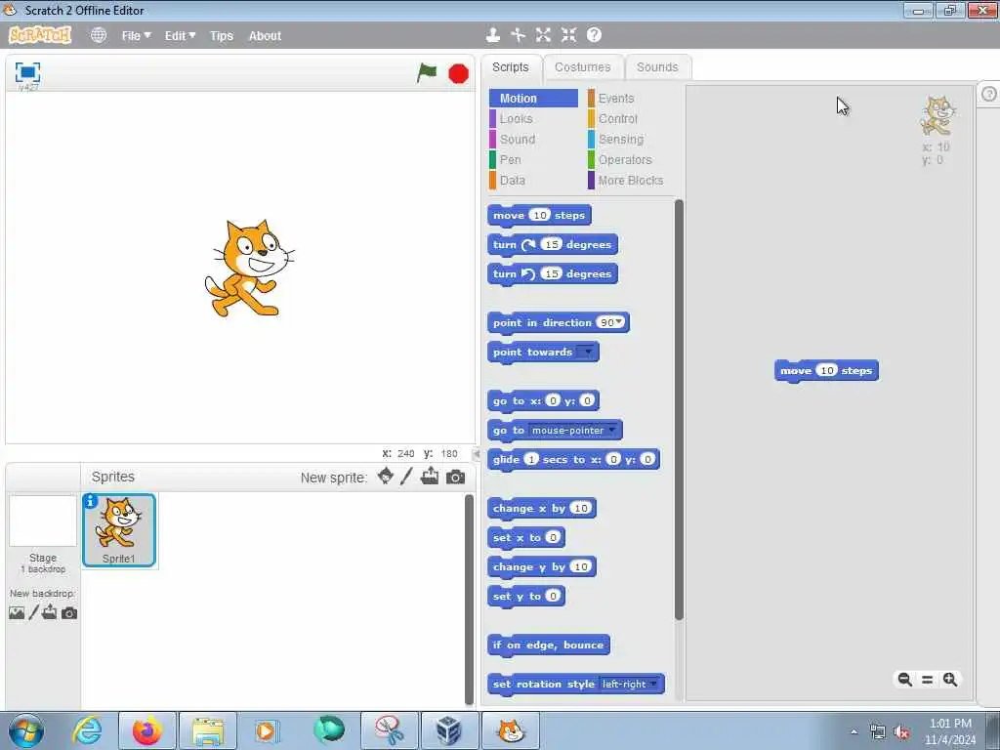Switch to the Scripts tab
Viewport: 1000px width, 750px height.
510,67
